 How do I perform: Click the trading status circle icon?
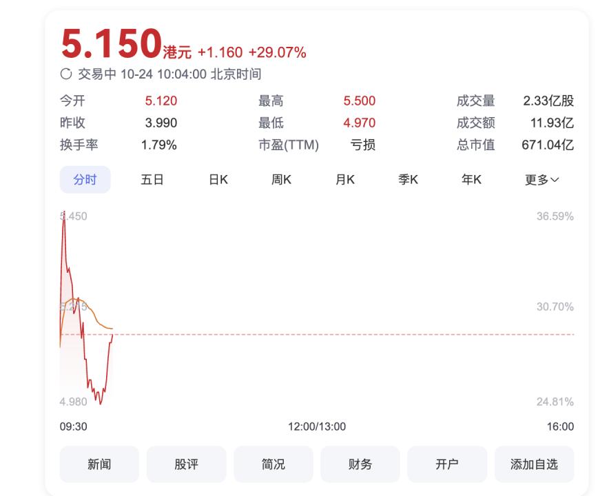pyautogui.click(x=66, y=74)
